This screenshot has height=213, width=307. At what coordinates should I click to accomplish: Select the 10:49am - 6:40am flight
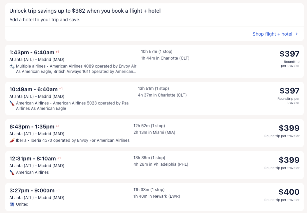tap(33, 89)
